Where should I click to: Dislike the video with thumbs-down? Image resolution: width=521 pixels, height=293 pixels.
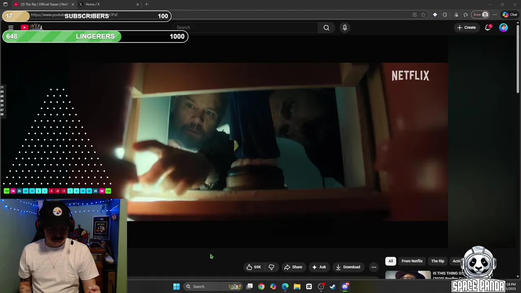(271, 267)
